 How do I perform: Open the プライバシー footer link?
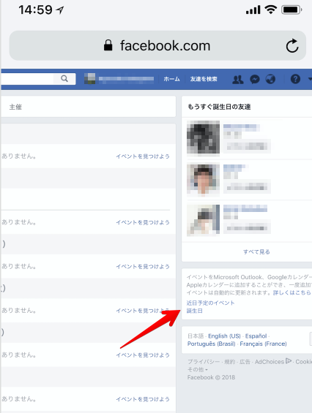[204, 362]
